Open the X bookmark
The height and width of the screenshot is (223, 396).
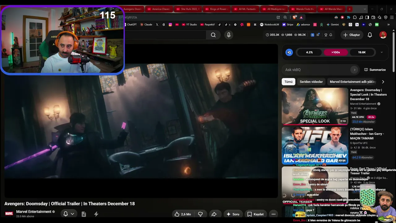(157, 24)
